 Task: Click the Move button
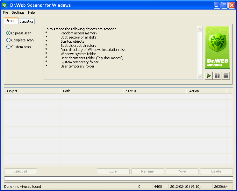(182, 171)
